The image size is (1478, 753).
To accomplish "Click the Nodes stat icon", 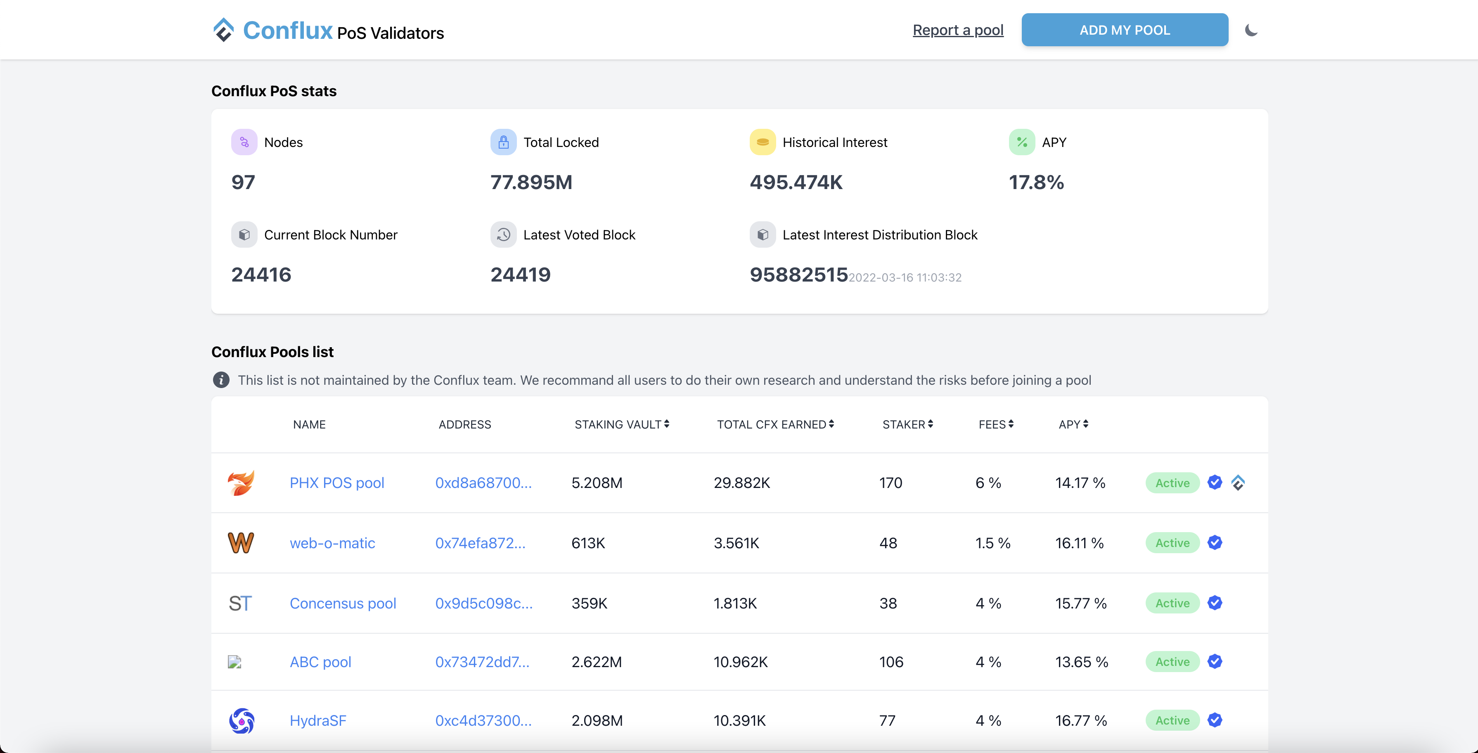I will point(244,142).
